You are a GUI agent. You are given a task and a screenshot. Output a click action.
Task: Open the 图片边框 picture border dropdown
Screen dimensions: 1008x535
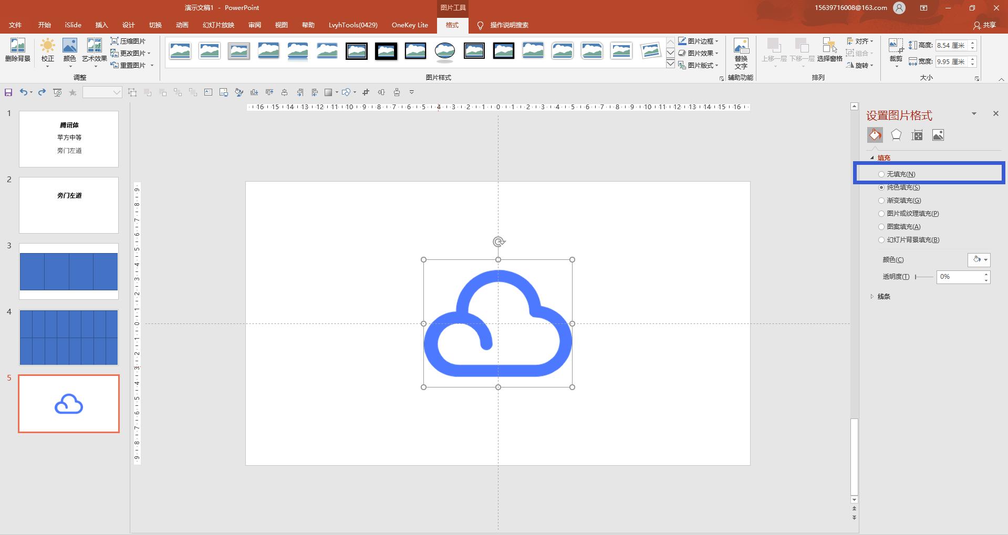698,41
